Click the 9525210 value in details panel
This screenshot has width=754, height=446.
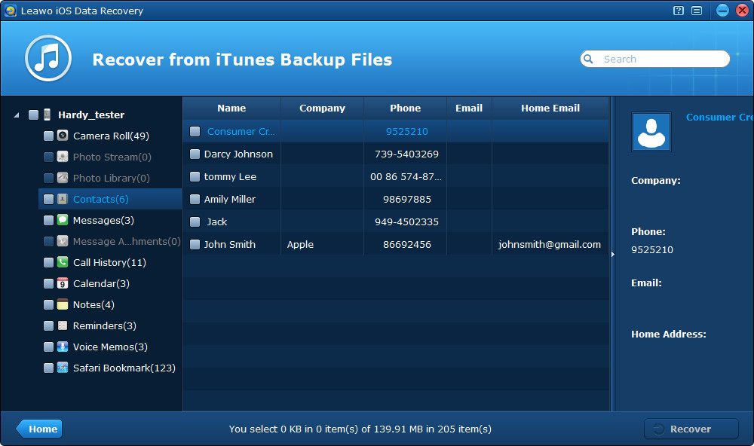point(652,249)
